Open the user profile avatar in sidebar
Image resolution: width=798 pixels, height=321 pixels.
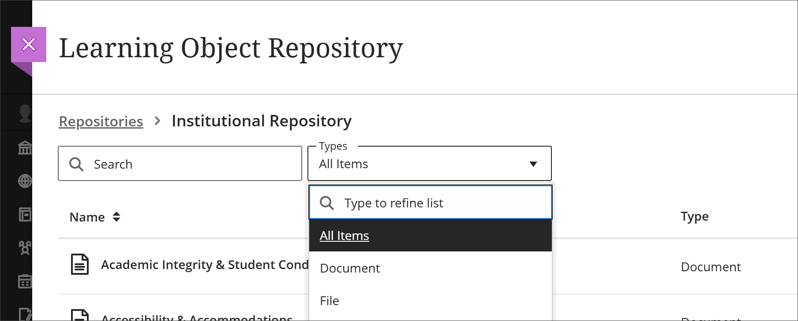click(25, 113)
